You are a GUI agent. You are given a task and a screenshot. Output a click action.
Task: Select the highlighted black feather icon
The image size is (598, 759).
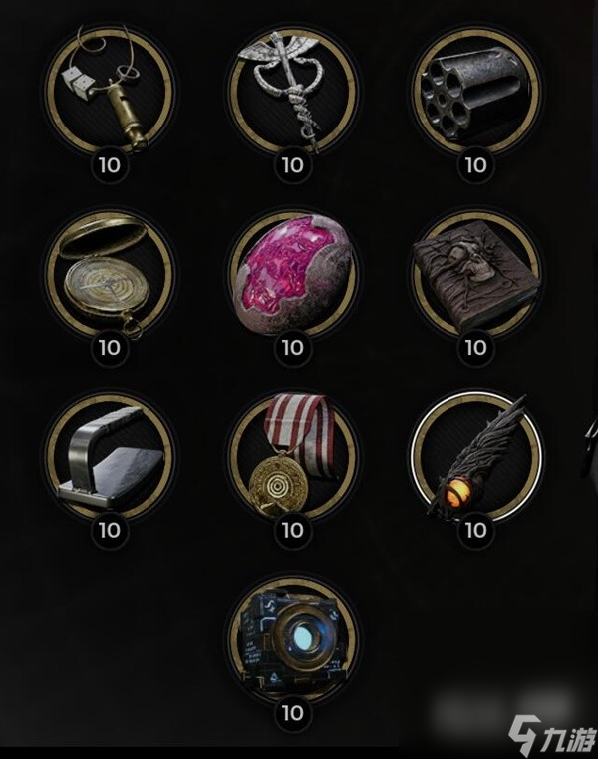click(475, 456)
